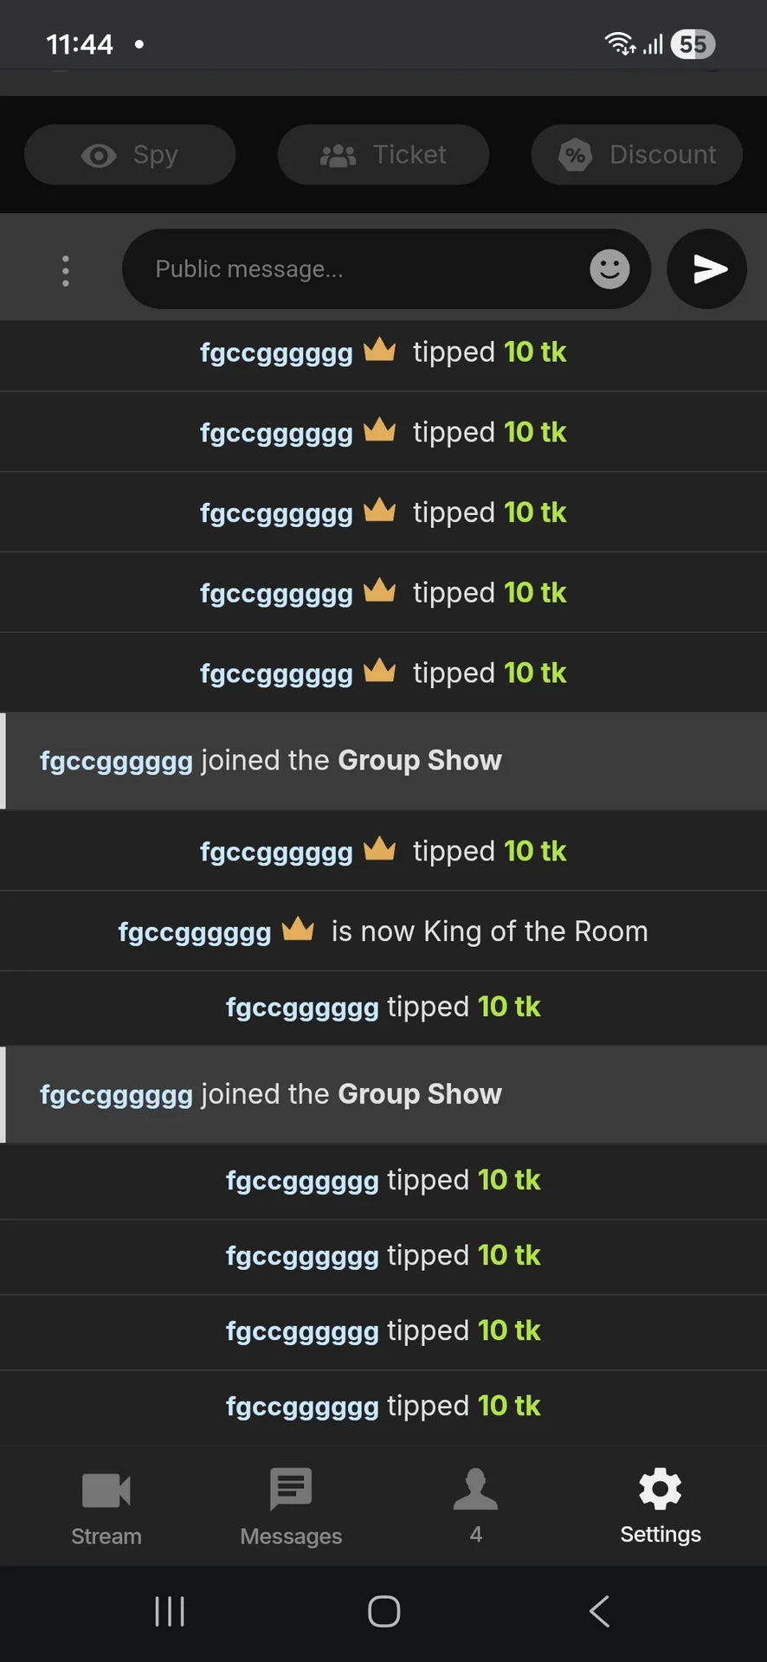767x1662 pixels.
Task: Open fgccgggggg in first Group Show notice
Action: pos(116,761)
